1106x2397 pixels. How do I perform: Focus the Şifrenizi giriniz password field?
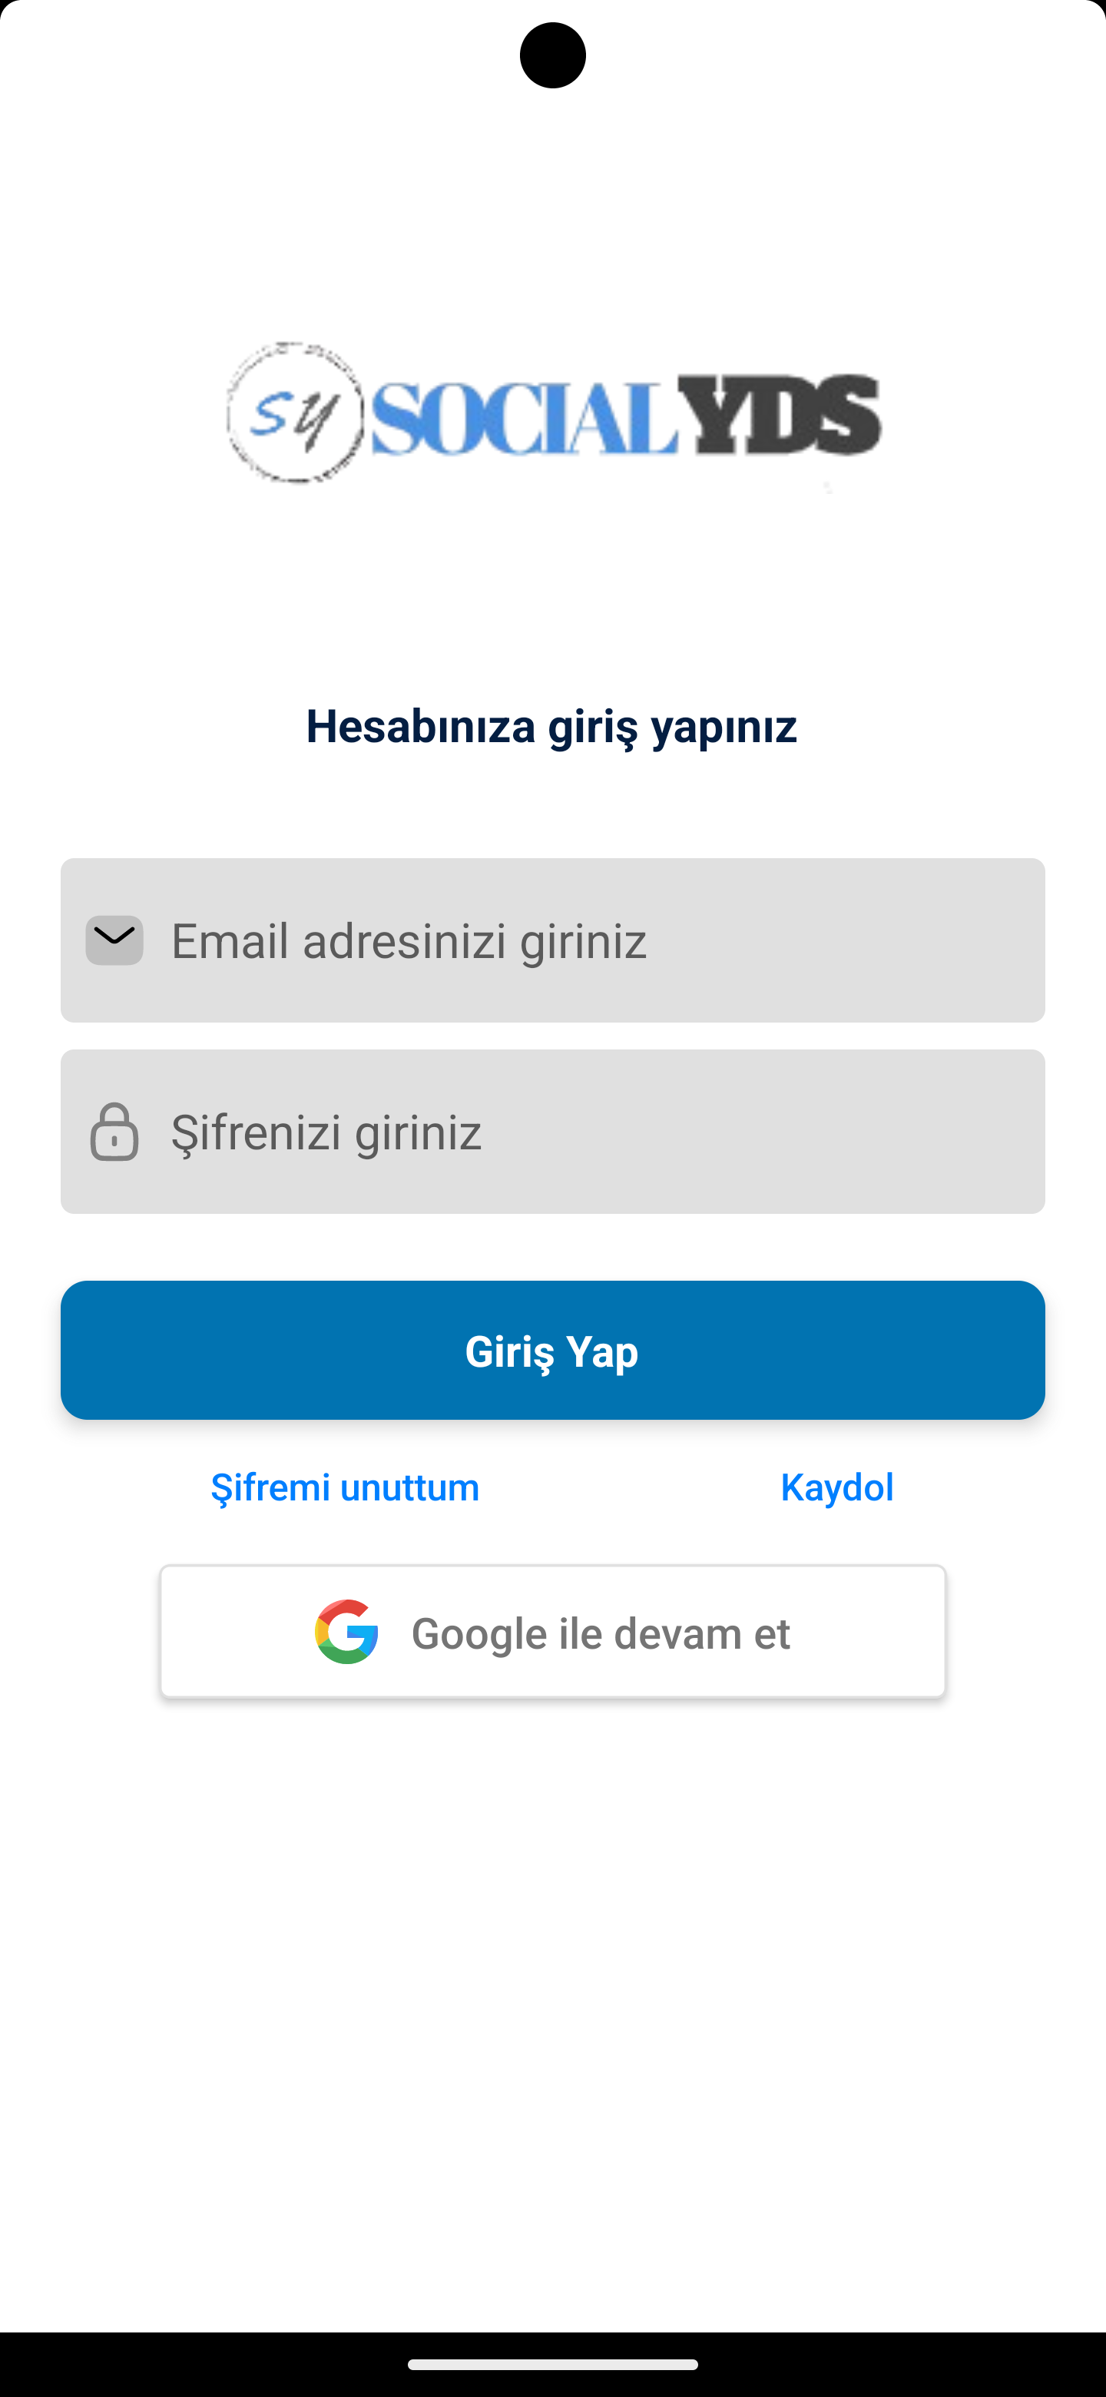[577, 1132]
